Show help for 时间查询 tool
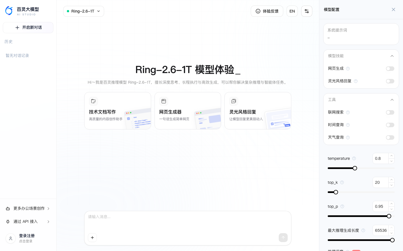This screenshot has width=403, height=251. 348,125
